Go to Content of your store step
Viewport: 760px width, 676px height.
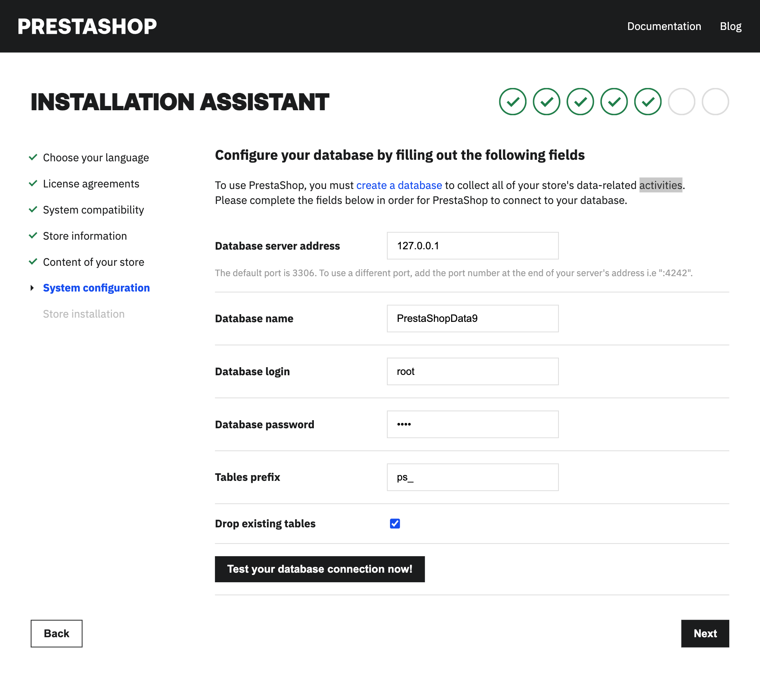93,262
